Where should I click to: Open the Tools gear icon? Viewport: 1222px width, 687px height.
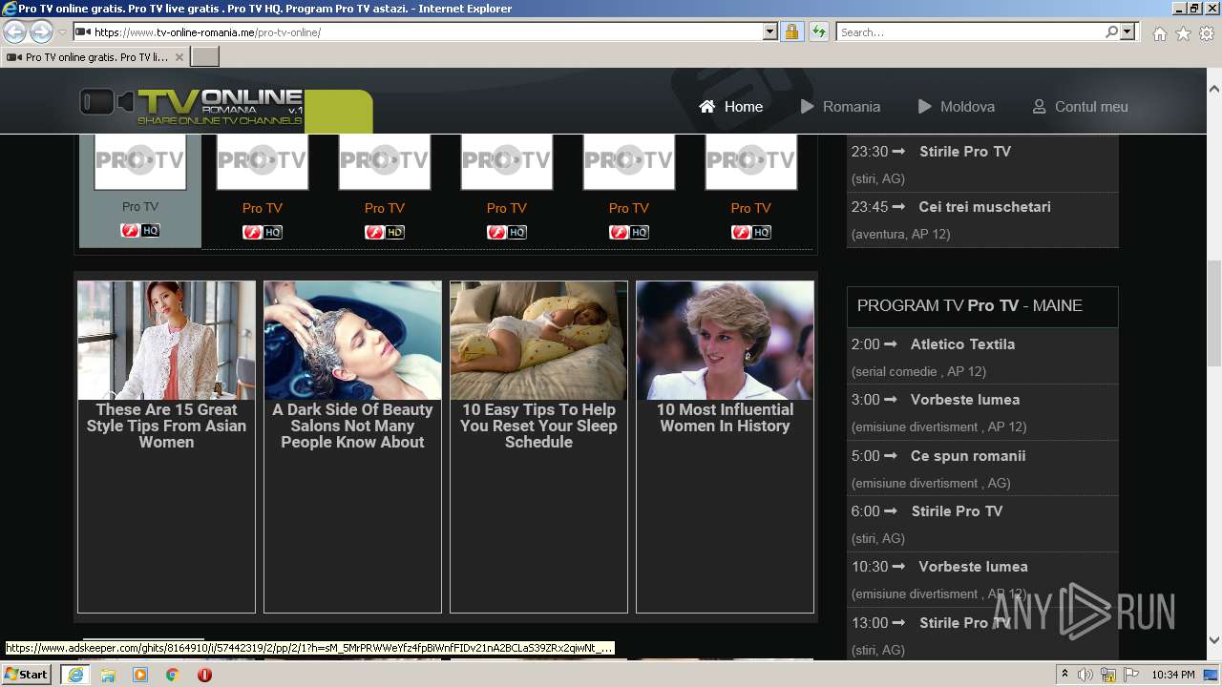click(1207, 33)
